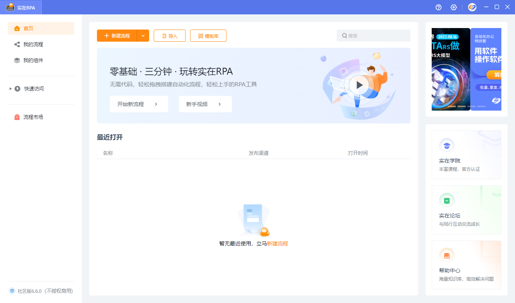Click the 发布渠道 column header

(259, 153)
